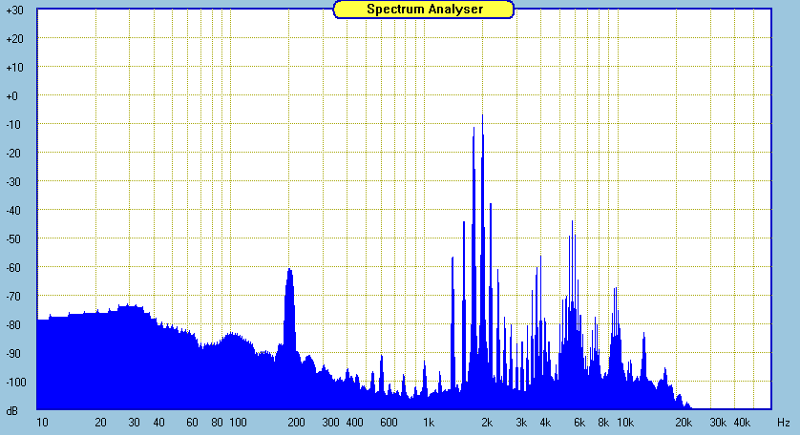Screen dimensions: 800x435
Task: Select the -30 dB axis label
Action: coord(14,181)
